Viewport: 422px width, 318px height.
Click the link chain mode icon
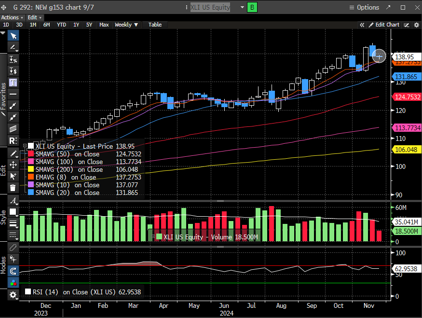click(x=13, y=248)
